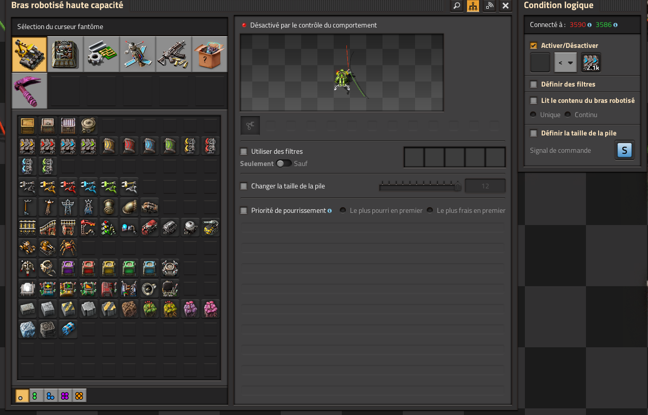Pick the iron chest item
The image size is (648, 415).
tap(48, 125)
